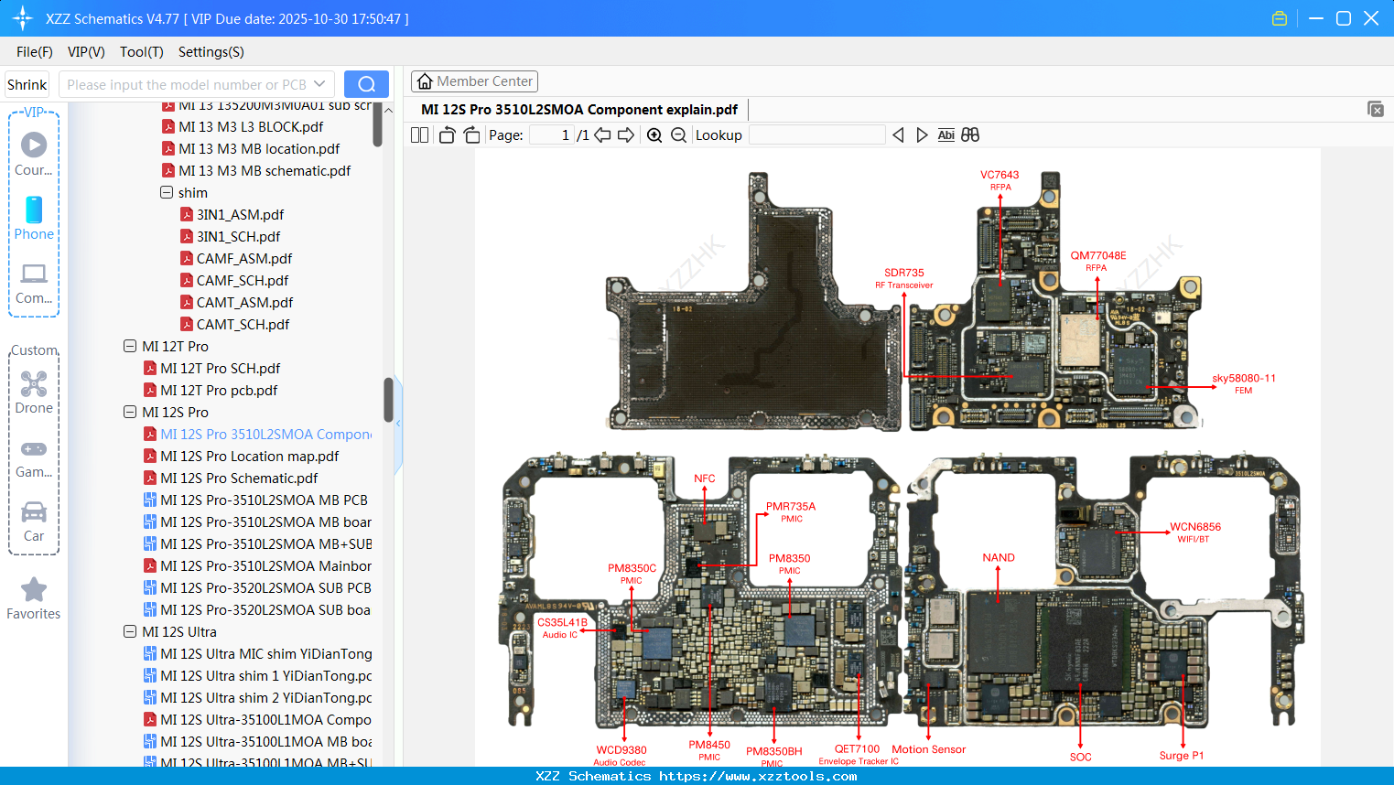Click the Abi whole-word search icon
This screenshot has height=785, width=1394.
point(946,134)
